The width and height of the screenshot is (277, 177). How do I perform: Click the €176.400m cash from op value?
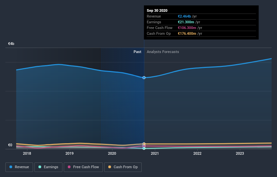coord(187,33)
